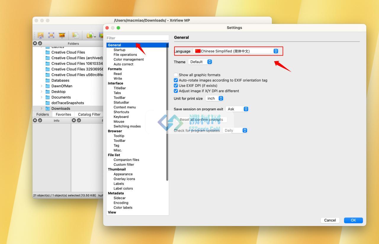Open the Theme dropdown
This screenshot has width=379, height=244.
pos(200,62)
